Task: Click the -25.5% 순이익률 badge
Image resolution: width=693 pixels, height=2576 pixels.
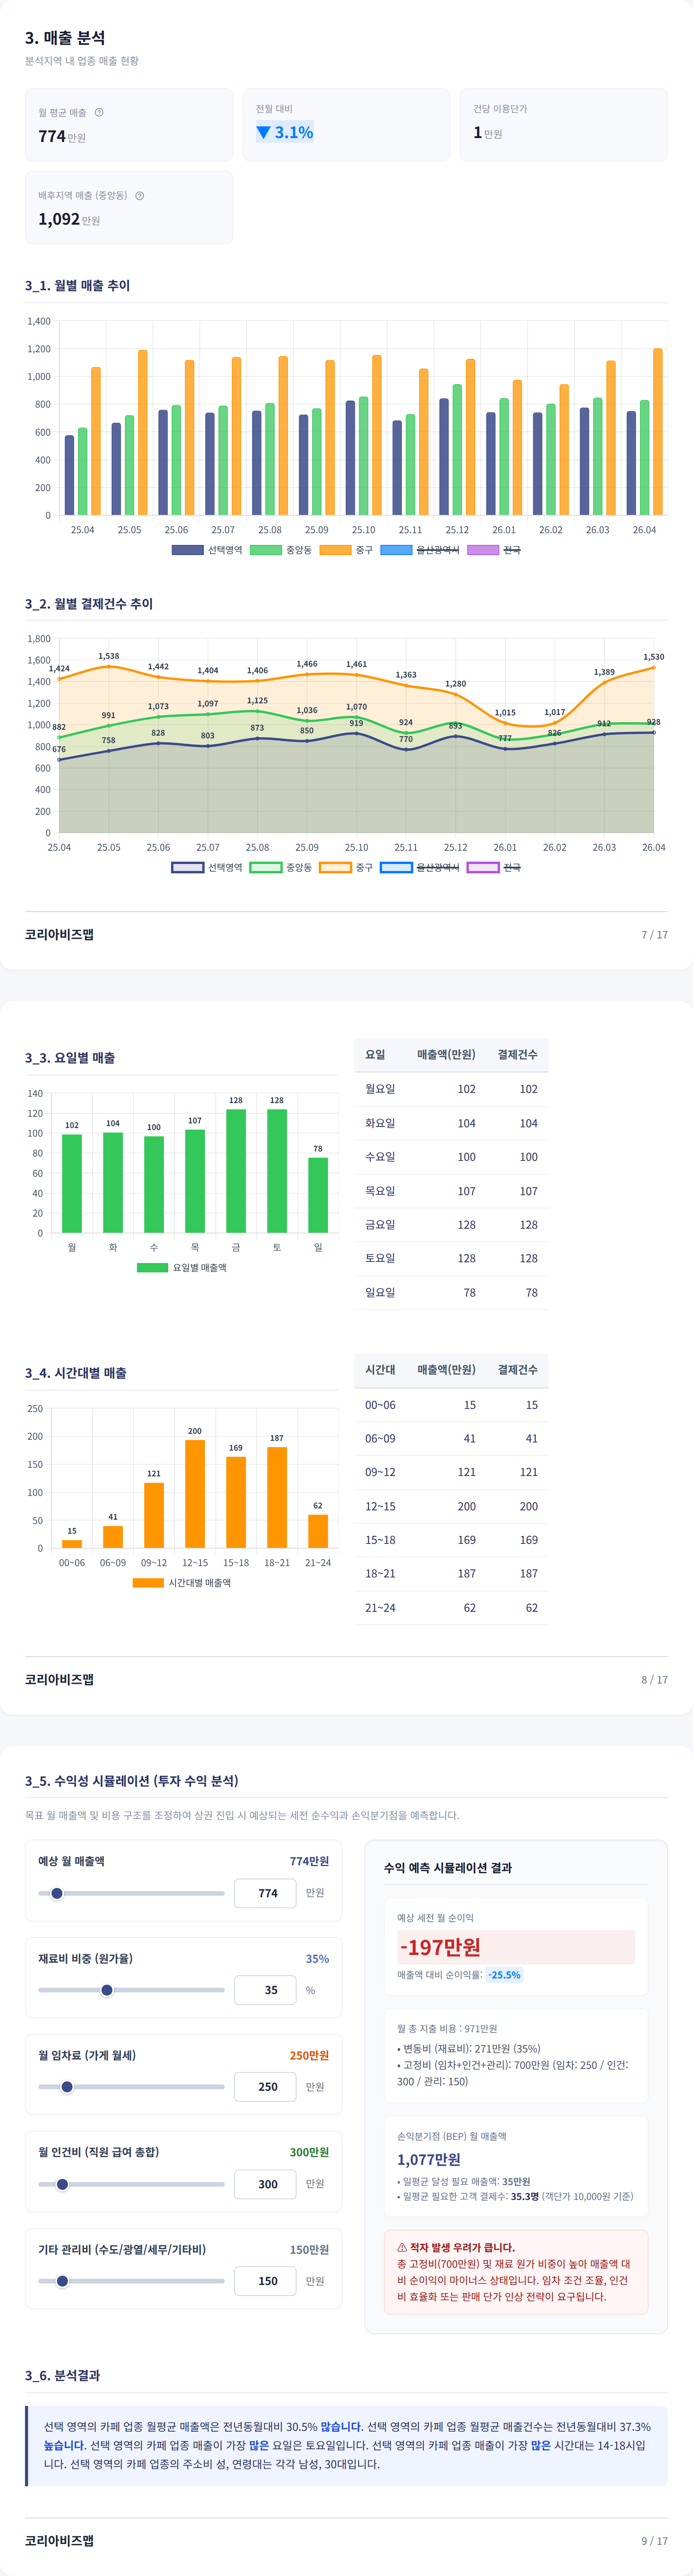Action: (505, 1975)
